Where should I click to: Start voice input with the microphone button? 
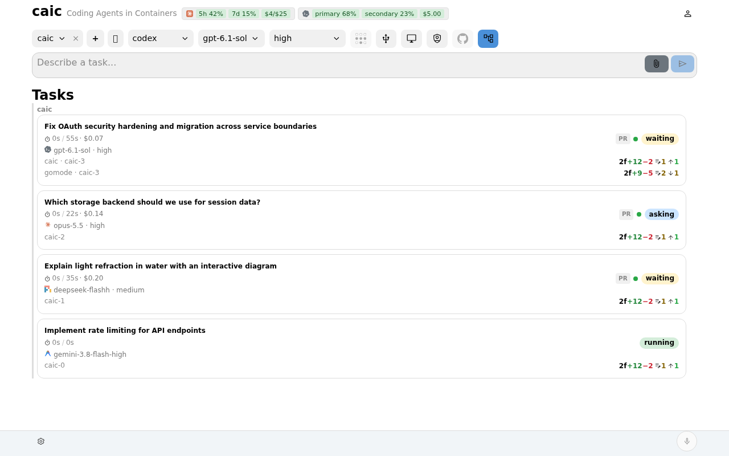tap(687, 441)
